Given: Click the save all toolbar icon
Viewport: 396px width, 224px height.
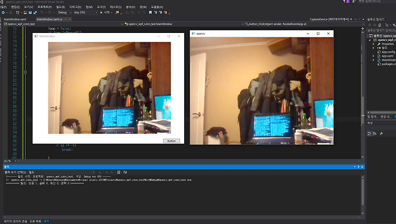Looking at the screenshot, I should point(35,12).
